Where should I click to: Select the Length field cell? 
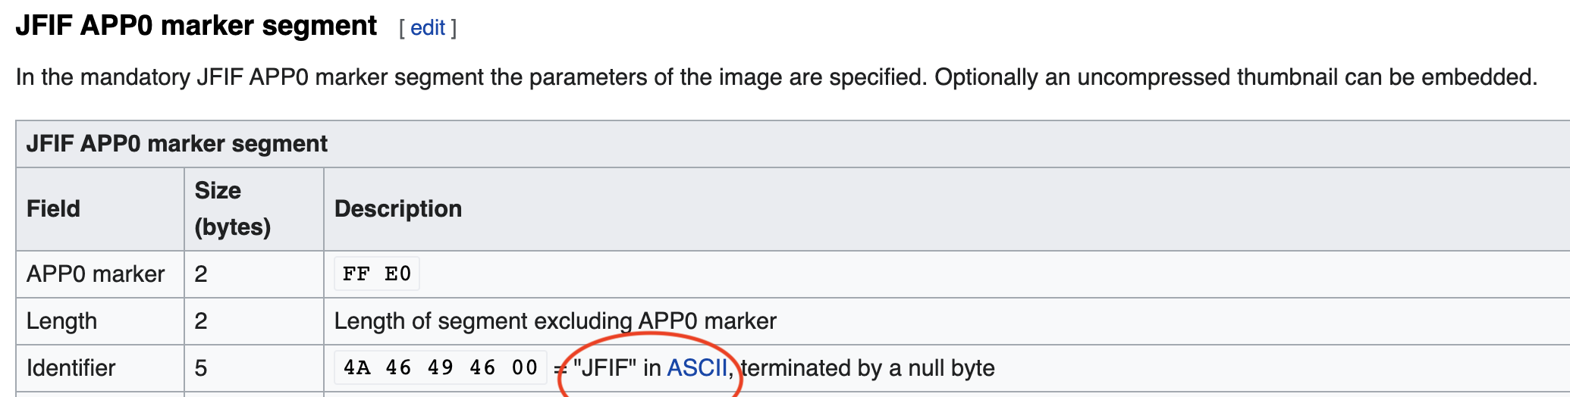pyautogui.click(x=61, y=321)
